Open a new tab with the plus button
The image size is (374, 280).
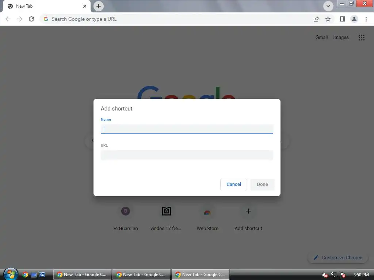click(x=99, y=6)
